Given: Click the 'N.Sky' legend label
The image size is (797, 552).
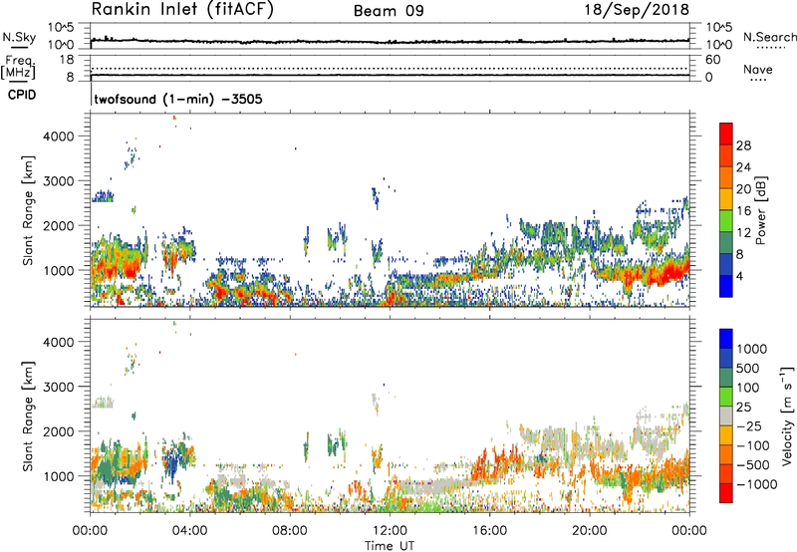Looking at the screenshot, I should [x=19, y=37].
